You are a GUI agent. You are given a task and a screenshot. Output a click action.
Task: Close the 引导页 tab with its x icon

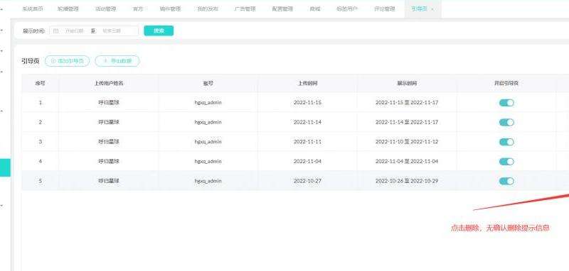tap(432, 9)
